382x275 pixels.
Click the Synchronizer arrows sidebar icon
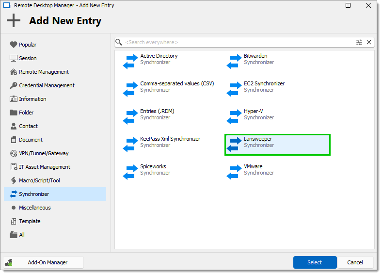click(14, 194)
